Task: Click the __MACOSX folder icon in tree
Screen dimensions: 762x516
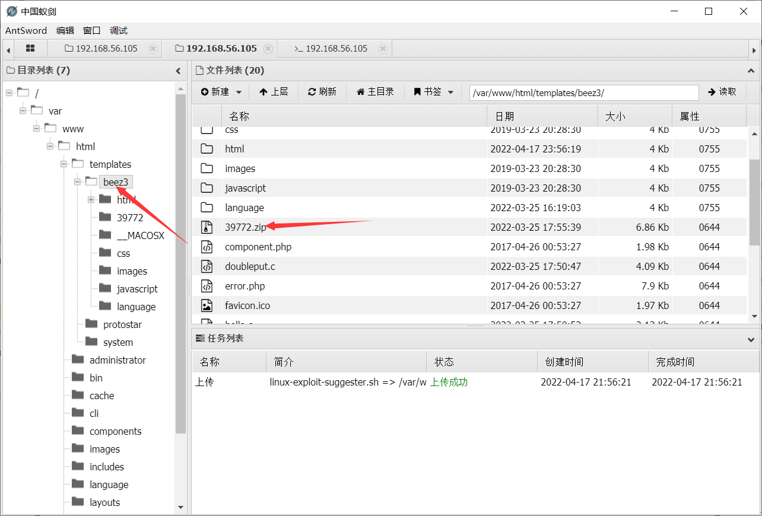Action: click(x=105, y=235)
